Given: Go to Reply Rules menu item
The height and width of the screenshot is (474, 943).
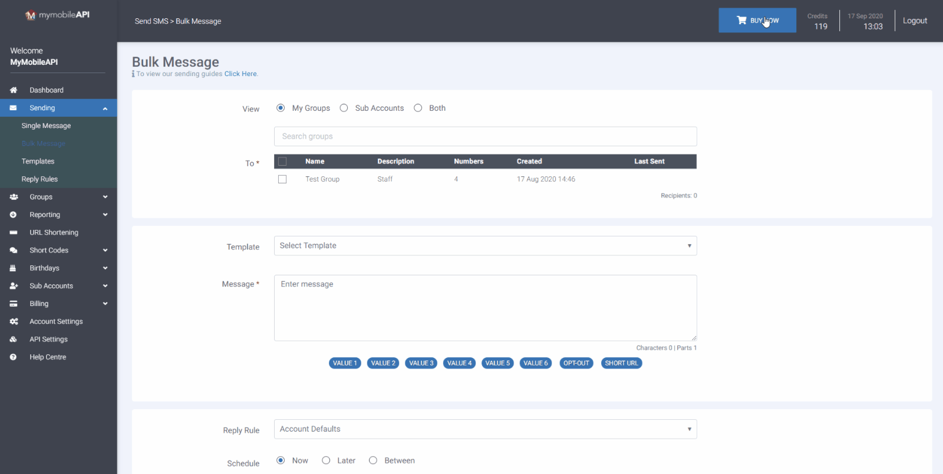Looking at the screenshot, I should pyautogui.click(x=39, y=179).
